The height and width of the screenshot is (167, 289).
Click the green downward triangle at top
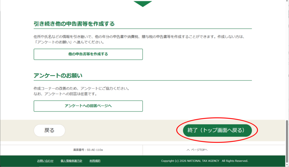tap(143, 4)
